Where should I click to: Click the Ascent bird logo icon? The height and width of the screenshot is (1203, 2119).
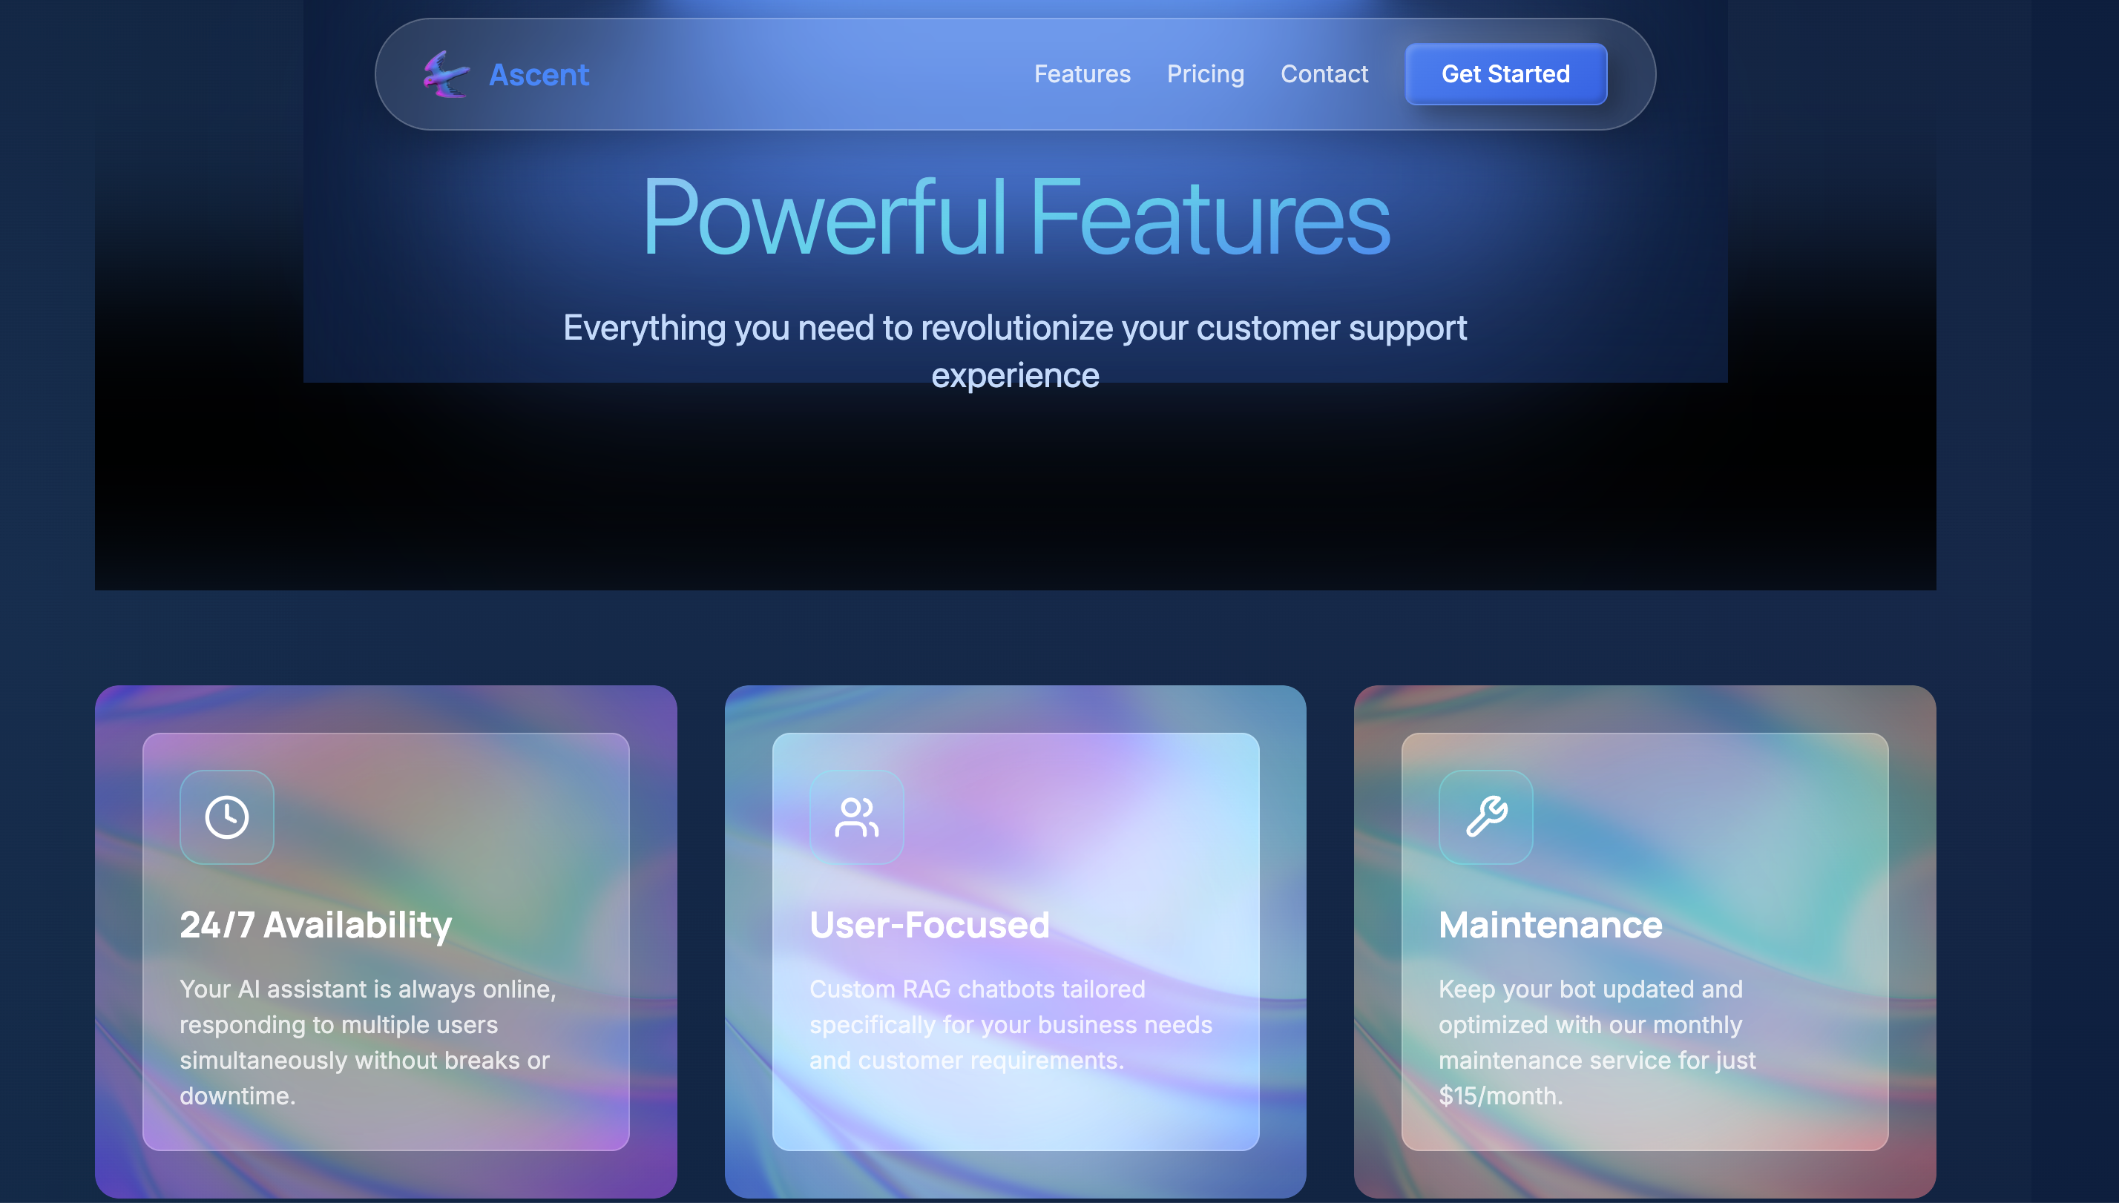click(x=446, y=74)
